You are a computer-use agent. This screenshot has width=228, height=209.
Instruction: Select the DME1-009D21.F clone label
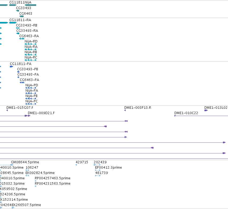click(x=41, y=113)
